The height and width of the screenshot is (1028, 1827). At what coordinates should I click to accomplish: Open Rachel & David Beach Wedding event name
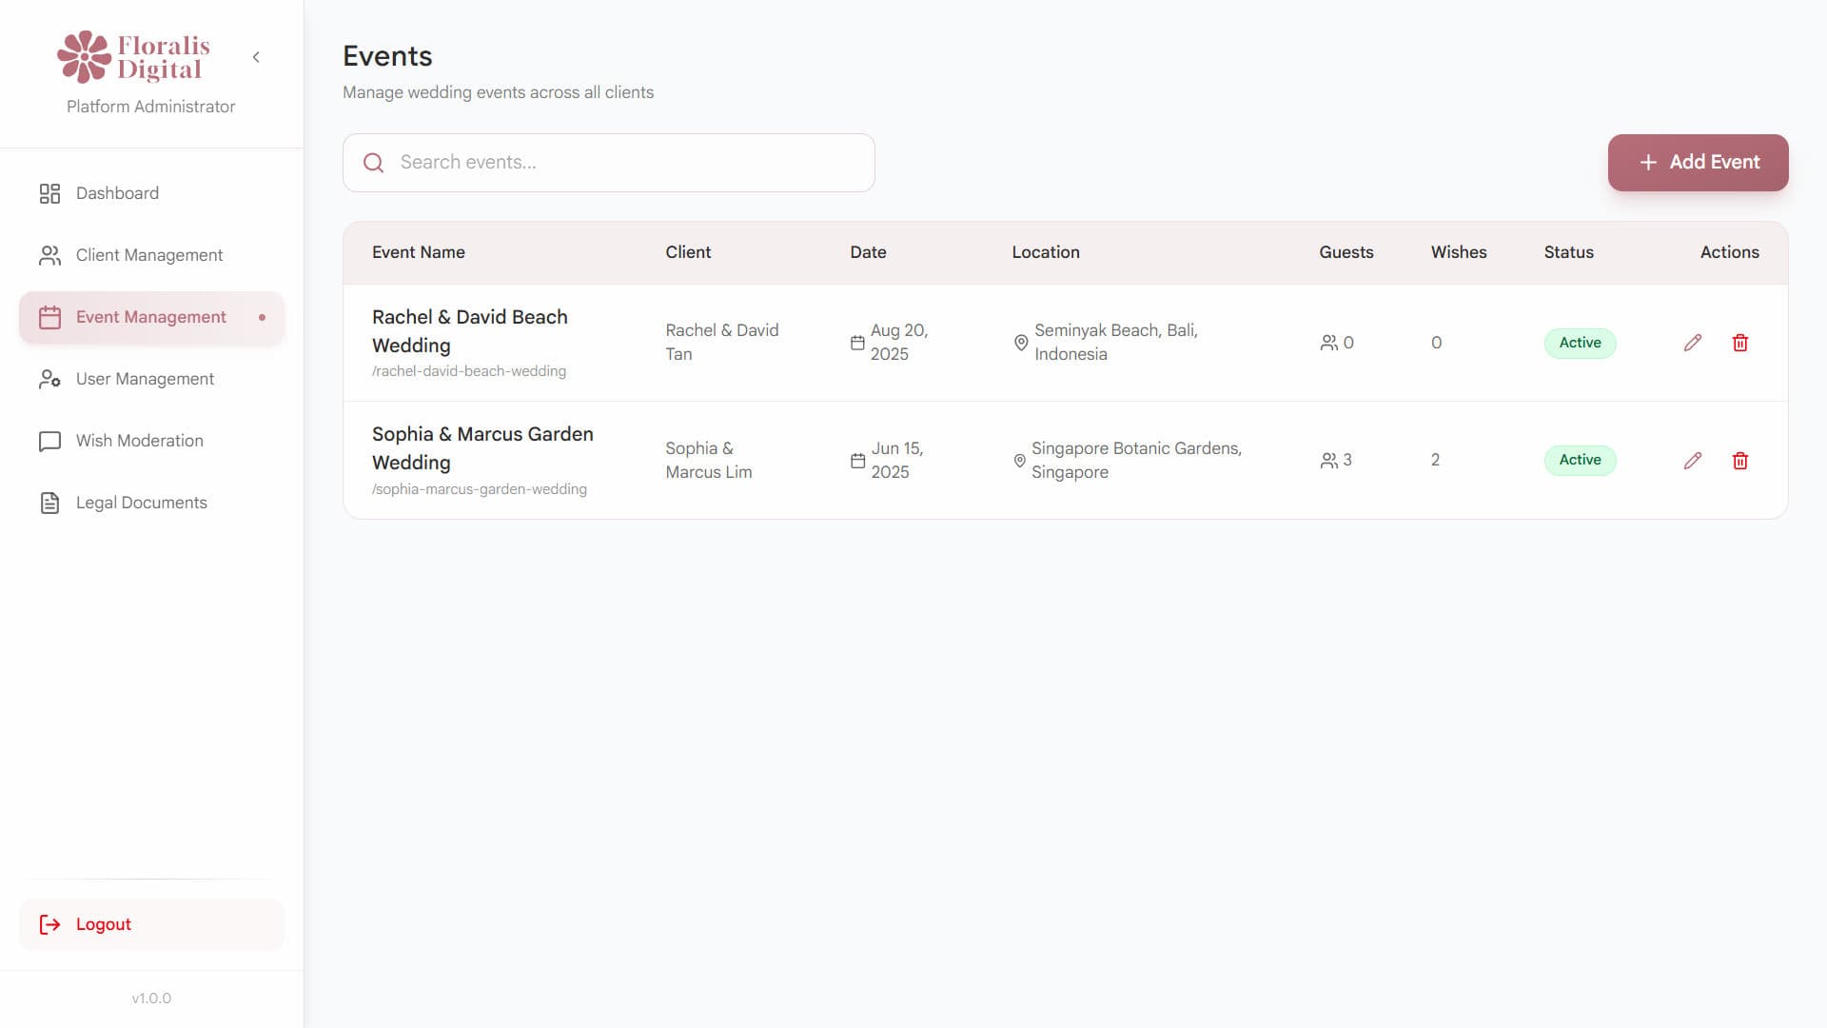(469, 331)
